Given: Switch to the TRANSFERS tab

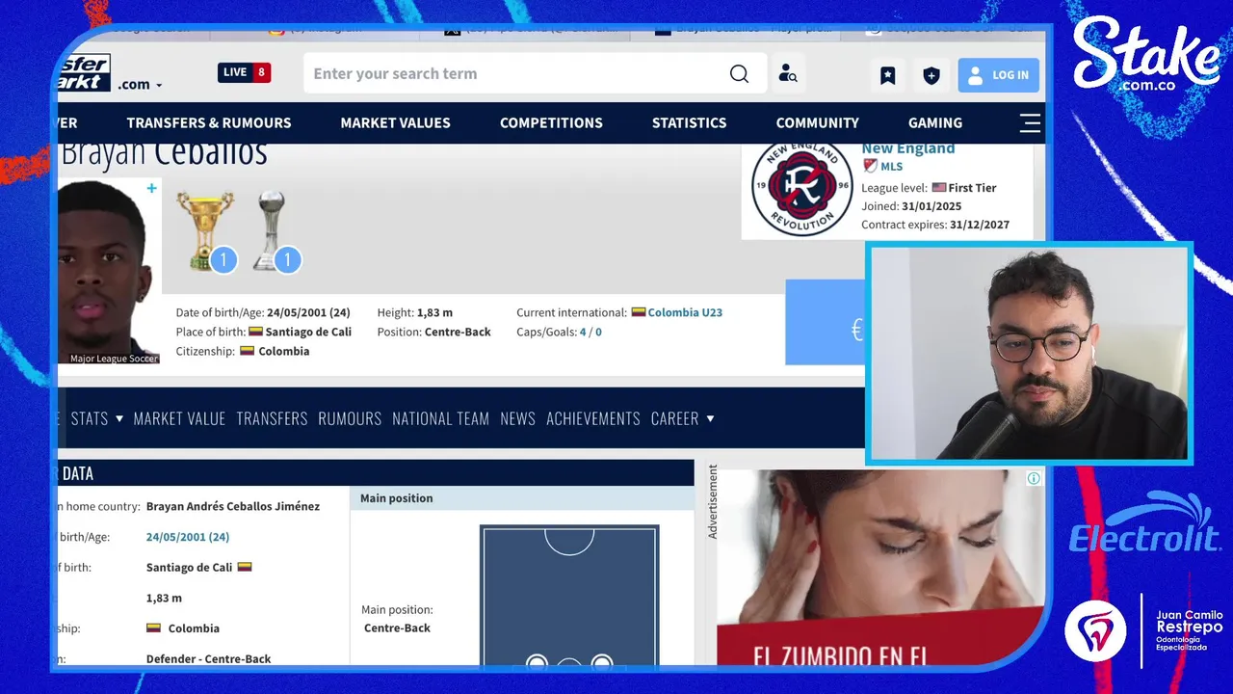Looking at the screenshot, I should [x=272, y=418].
